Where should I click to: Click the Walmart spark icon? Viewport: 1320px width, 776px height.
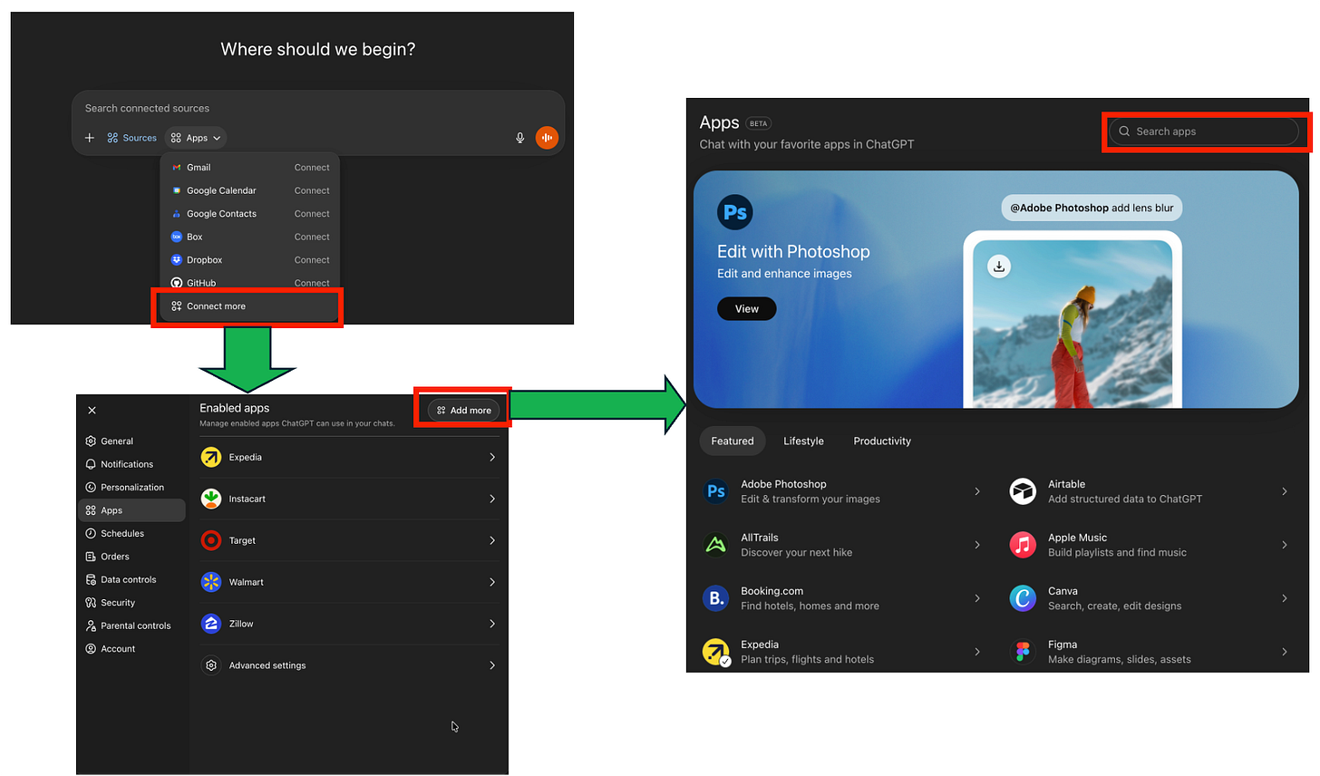pos(211,582)
